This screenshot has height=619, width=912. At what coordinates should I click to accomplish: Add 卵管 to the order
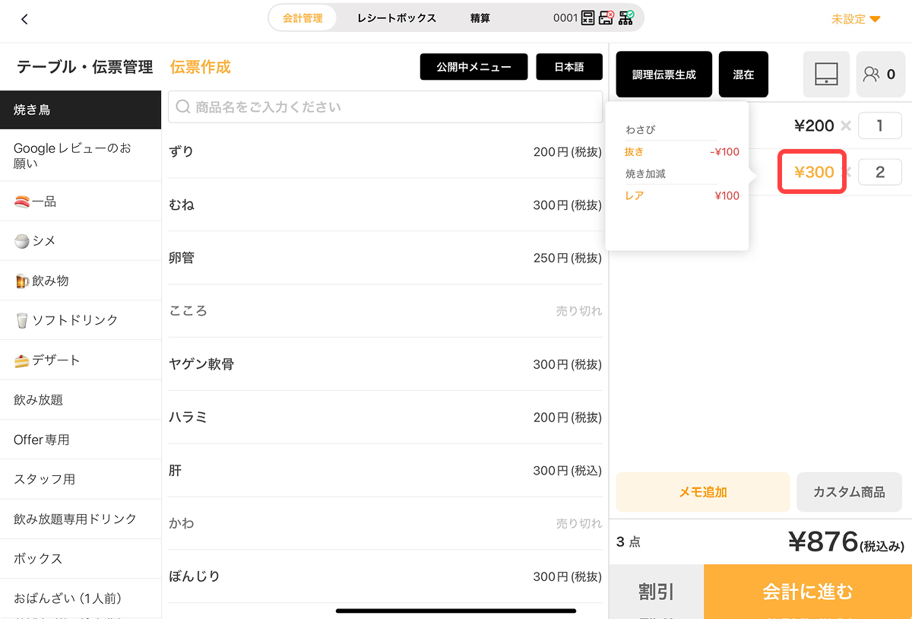pyautogui.click(x=385, y=258)
